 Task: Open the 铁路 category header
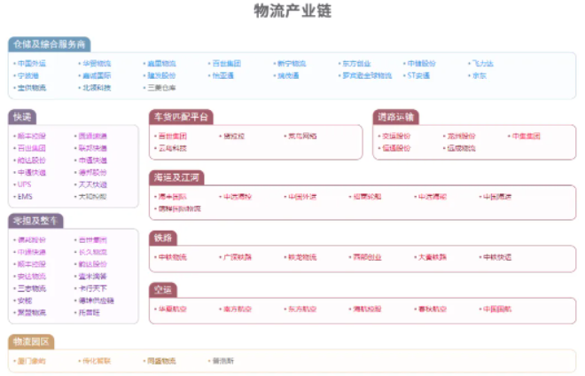click(164, 238)
